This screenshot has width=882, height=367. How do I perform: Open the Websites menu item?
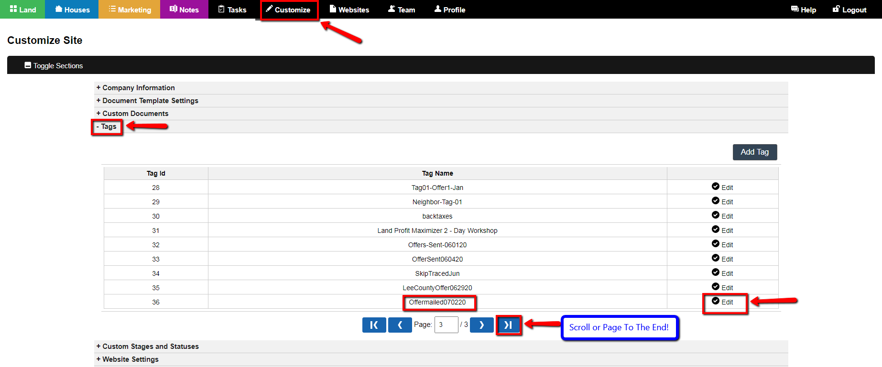(x=349, y=10)
